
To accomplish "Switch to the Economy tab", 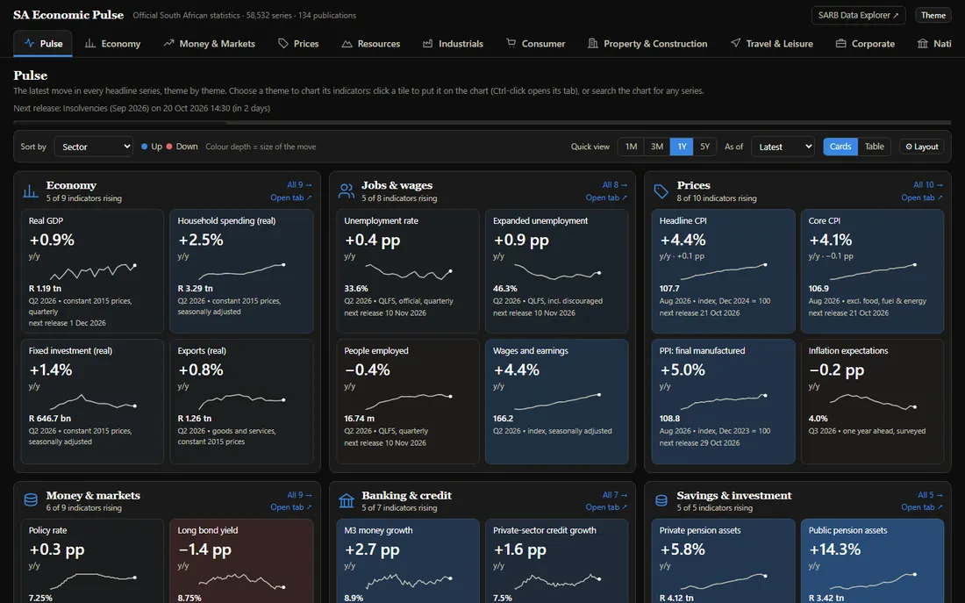I will 112,44.
